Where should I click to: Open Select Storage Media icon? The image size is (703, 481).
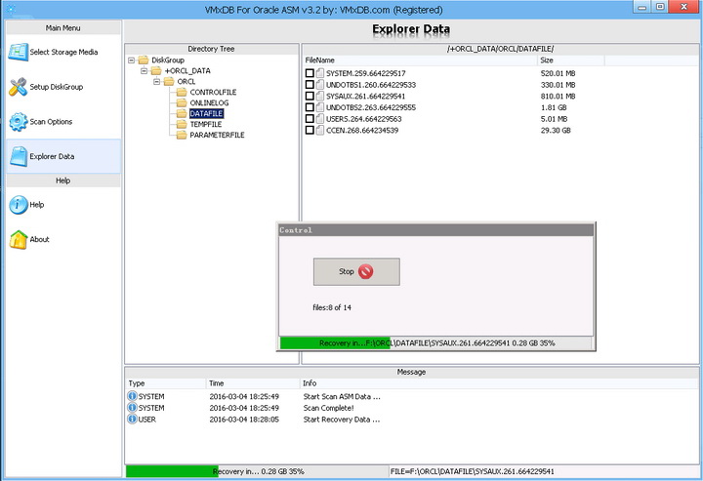[18, 53]
